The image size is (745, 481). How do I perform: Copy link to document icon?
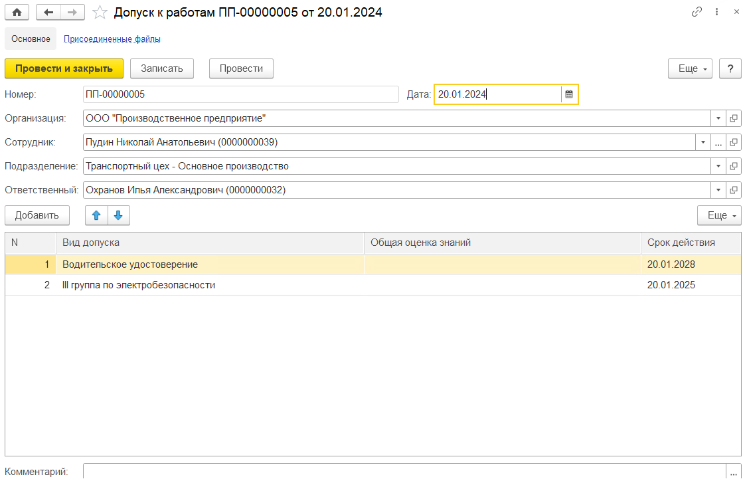(x=697, y=12)
